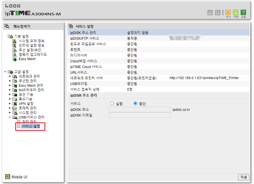Screen dimensions: 254x184
Task: Click the Mobile UI icon at bottom left
Action: click(x=7, y=177)
